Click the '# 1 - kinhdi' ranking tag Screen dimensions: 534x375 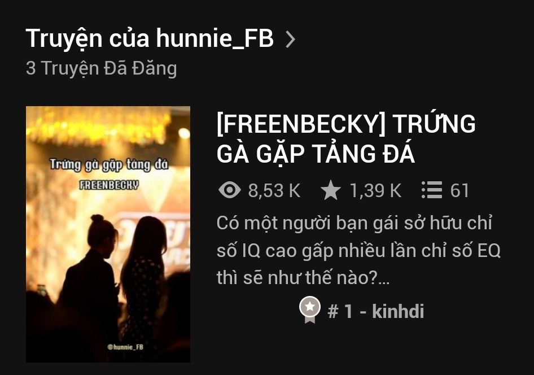pos(375,311)
